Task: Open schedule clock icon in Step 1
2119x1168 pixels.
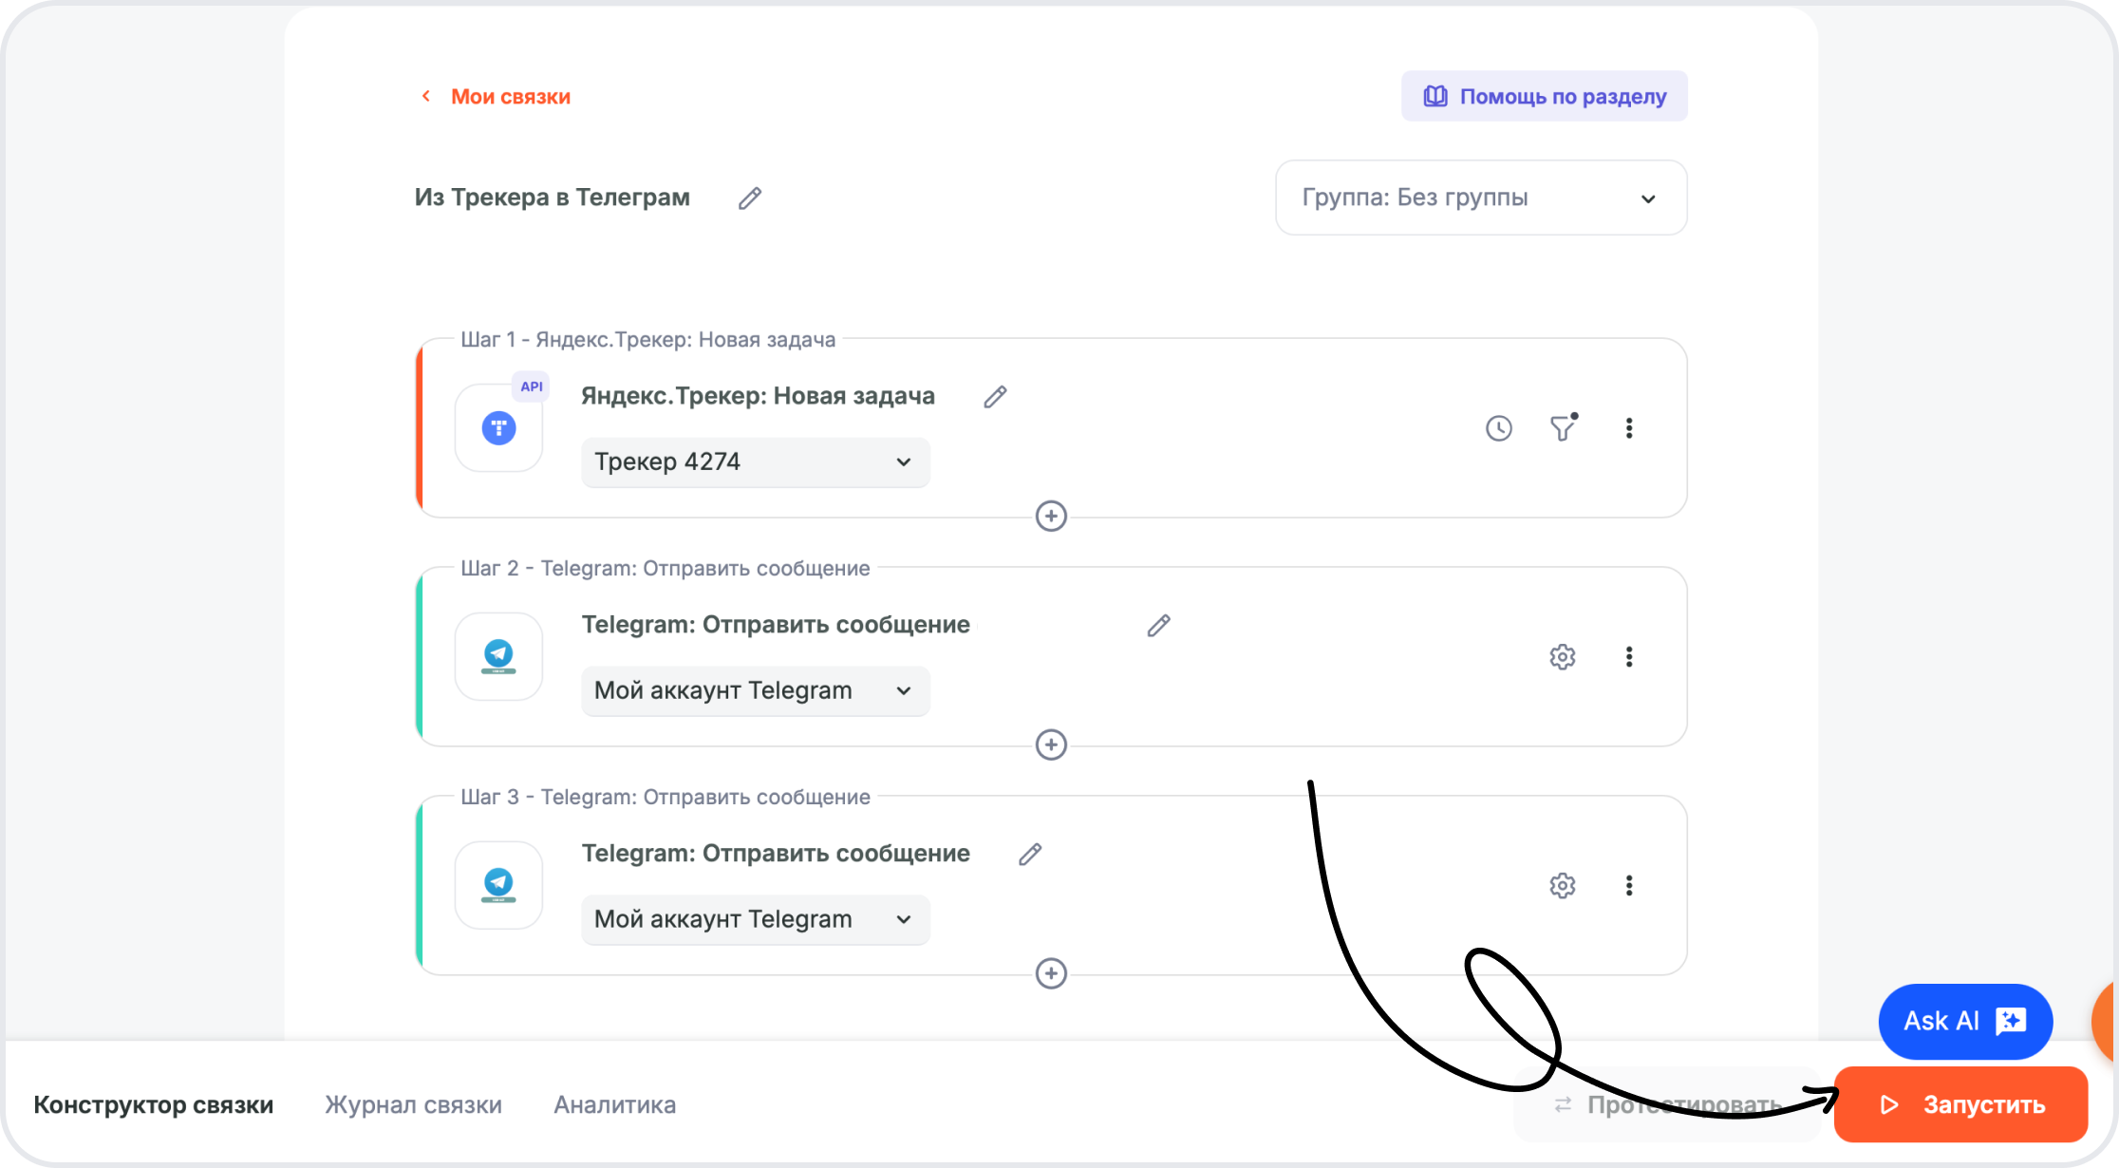Action: (1499, 428)
